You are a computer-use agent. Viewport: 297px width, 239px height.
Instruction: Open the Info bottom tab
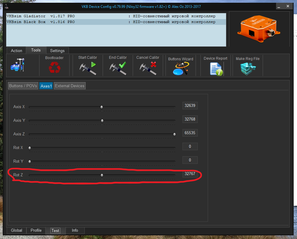[75, 230]
